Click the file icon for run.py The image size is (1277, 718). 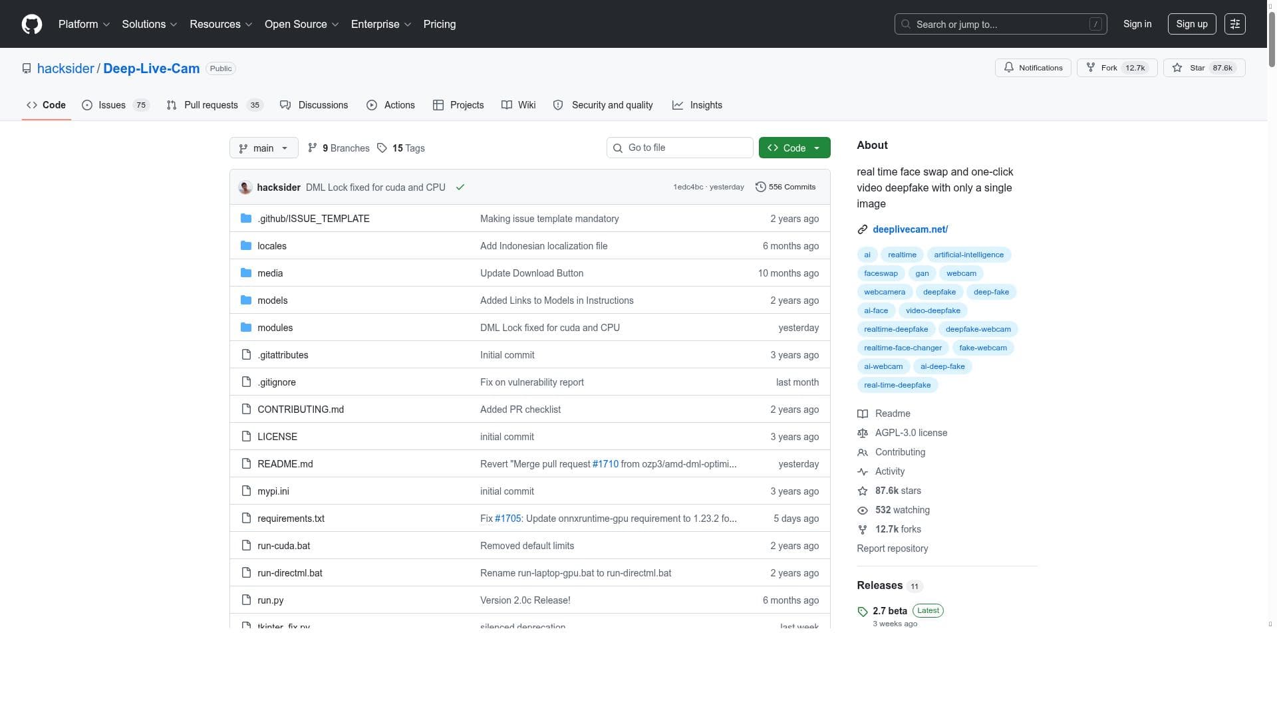[246, 600]
